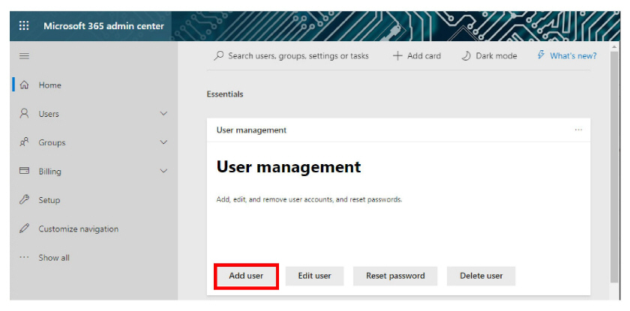Click the vertical scrollbar thumb

coord(614,166)
